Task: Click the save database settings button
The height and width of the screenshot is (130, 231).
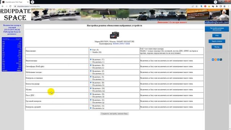Action: pos(114,114)
